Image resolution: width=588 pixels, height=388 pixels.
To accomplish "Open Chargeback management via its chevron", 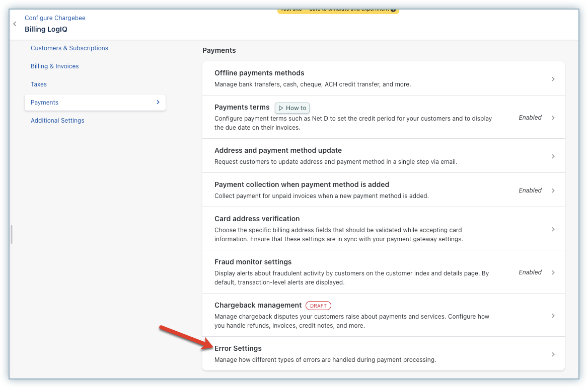I will [x=553, y=315].
